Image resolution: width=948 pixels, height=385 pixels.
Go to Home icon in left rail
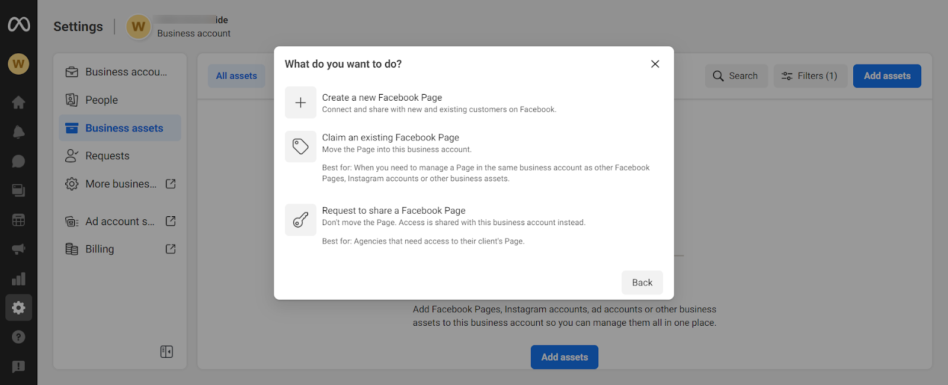click(x=18, y=102)
